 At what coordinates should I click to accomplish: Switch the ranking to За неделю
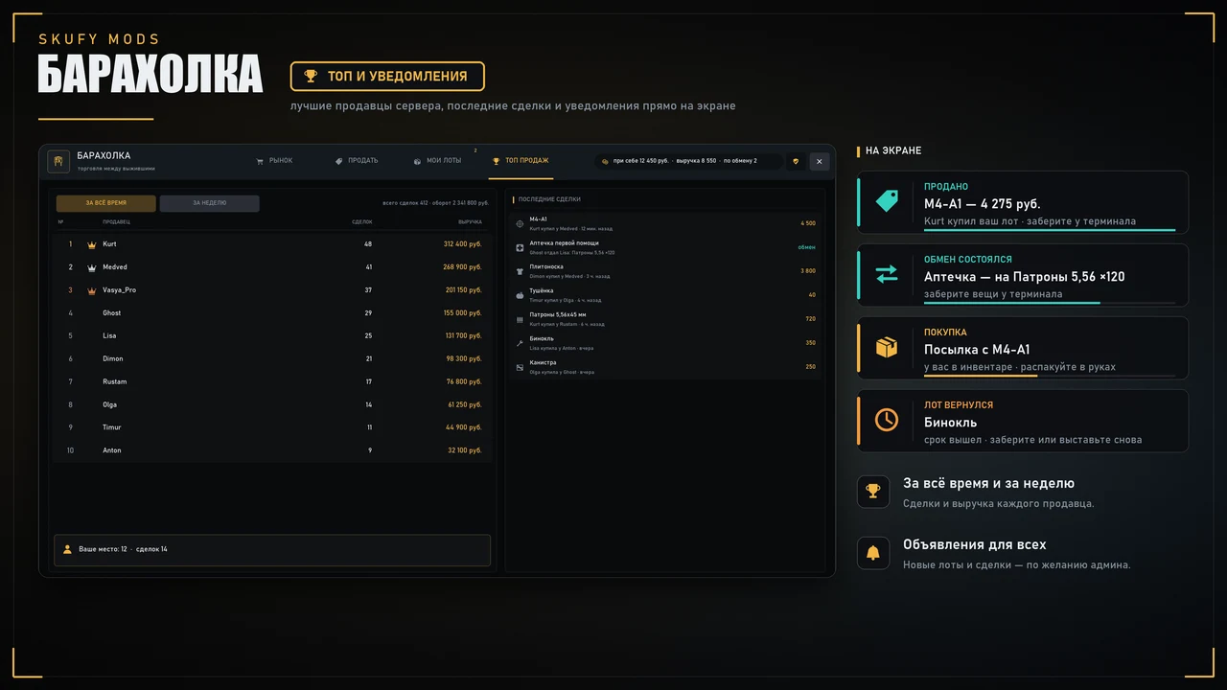tap(209, 203)
